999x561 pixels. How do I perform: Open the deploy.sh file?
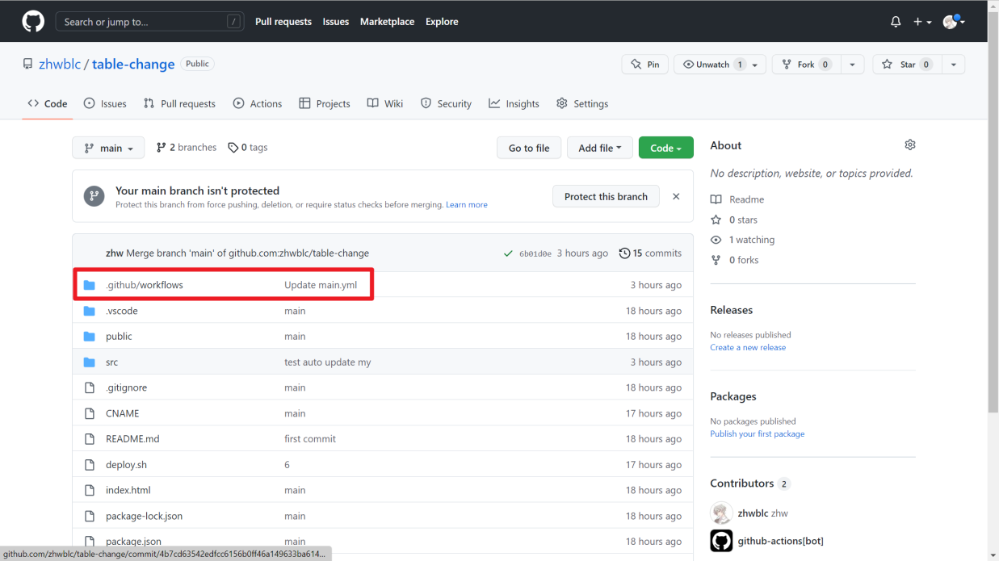127,465
